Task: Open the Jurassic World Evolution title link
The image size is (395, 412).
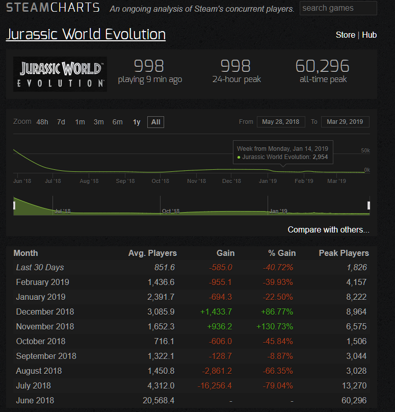Action: (86, 34)
